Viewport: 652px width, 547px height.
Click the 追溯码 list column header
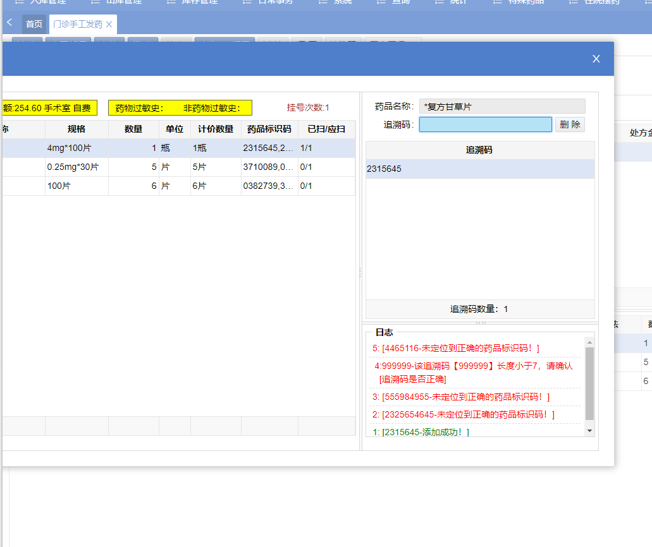[480, 150]
